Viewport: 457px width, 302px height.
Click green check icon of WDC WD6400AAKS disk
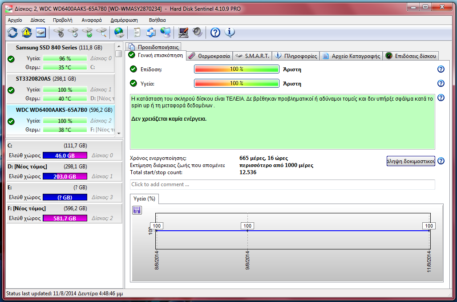coord(11,122)
